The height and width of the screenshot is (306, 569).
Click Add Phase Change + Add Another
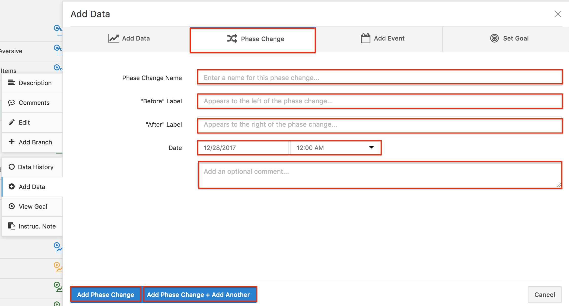(200, 294)
